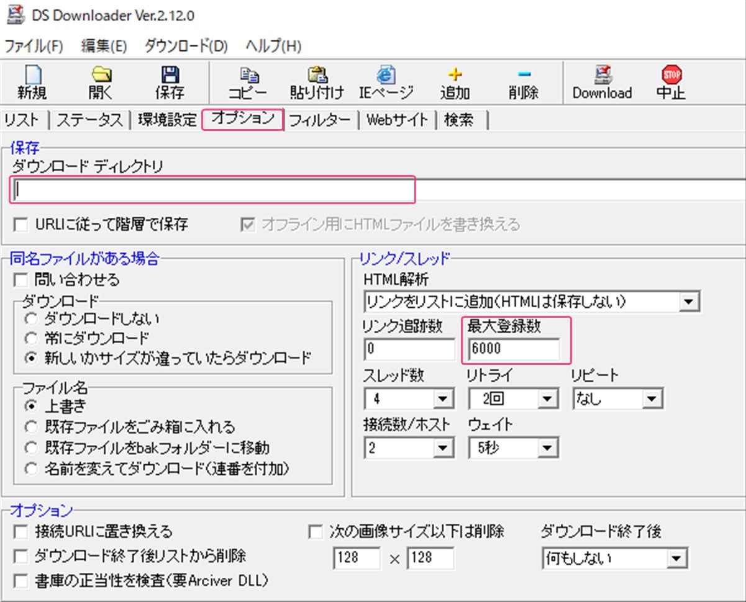Click the image height field right of ×
This screenshot has height=602, width=746.
[x=430, y=558]
